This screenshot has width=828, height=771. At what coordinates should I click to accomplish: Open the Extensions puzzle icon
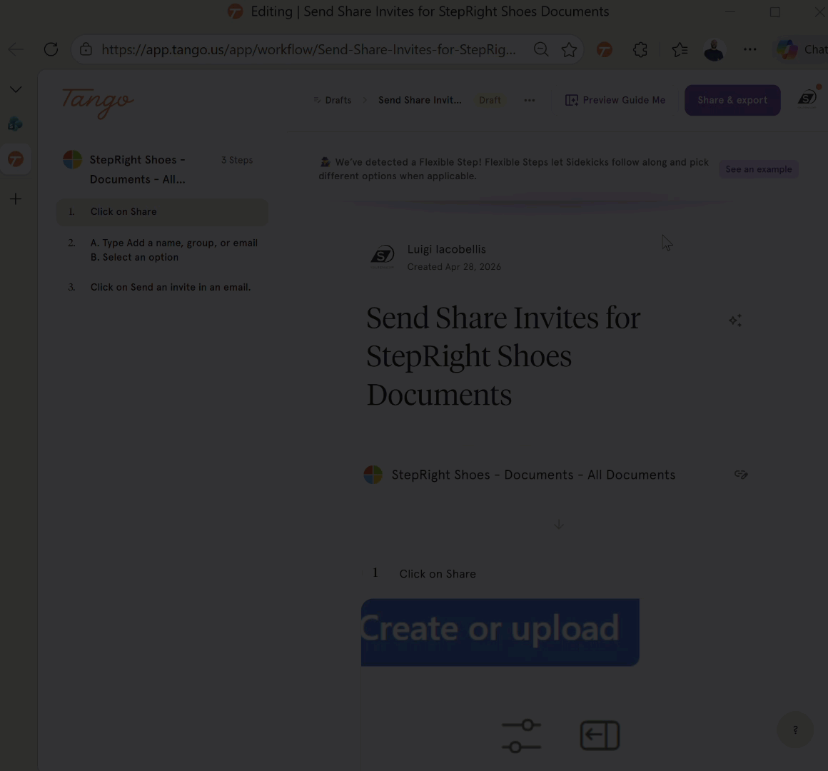640,50
